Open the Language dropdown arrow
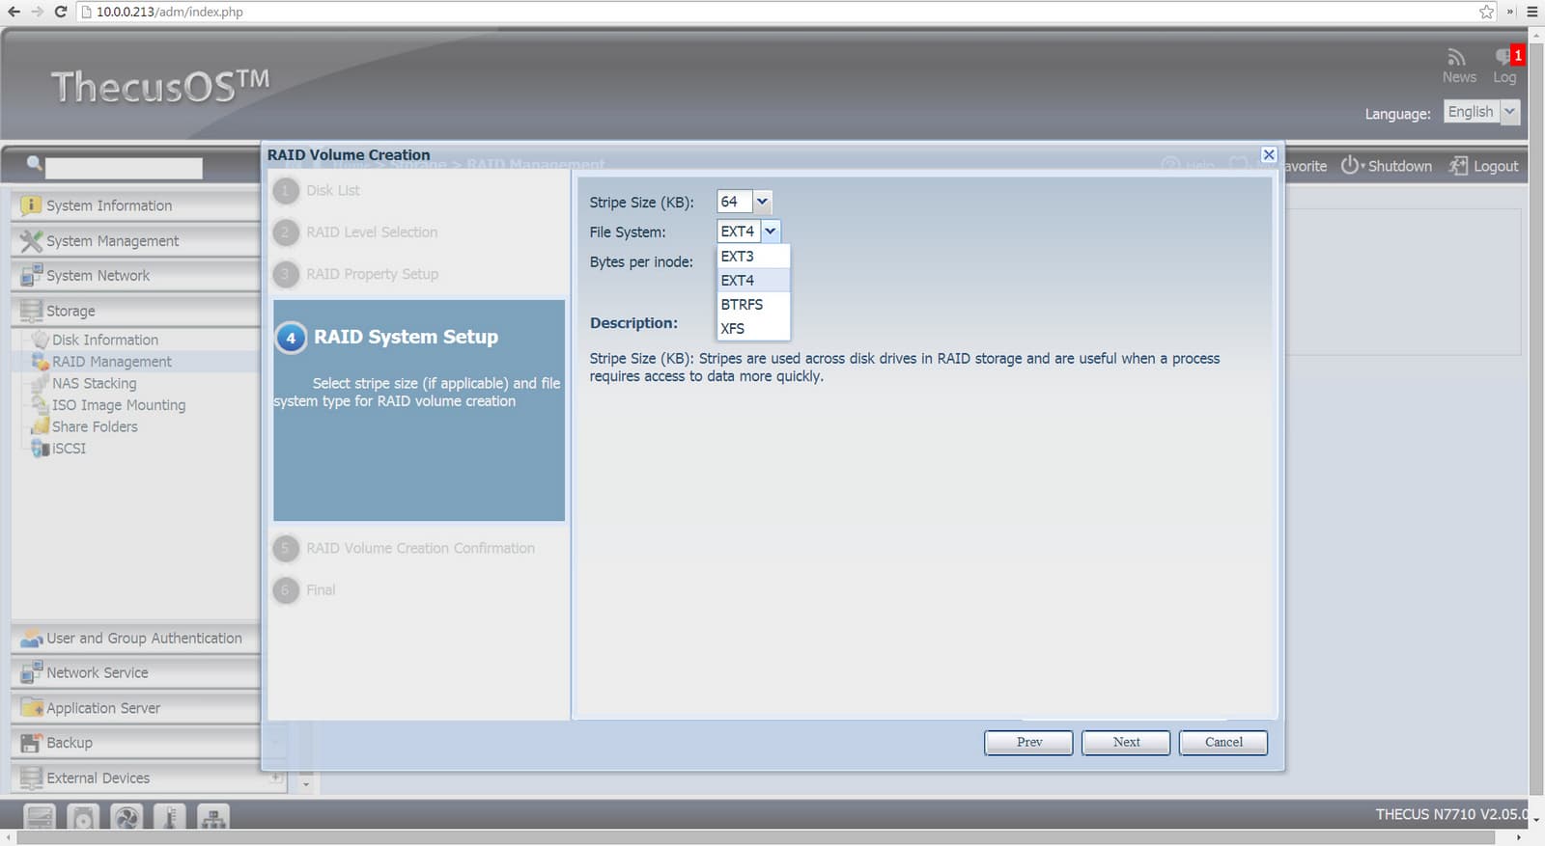Screen dimensions: 1545x846 point(1510,112)
